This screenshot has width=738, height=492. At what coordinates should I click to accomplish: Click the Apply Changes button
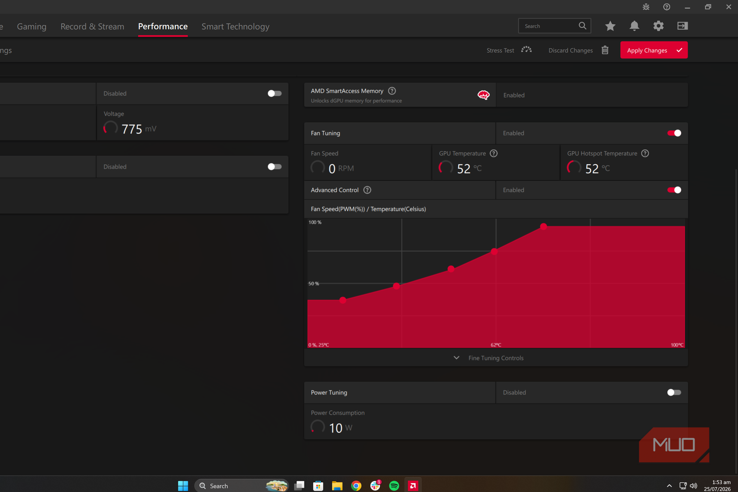click(654, 50)
